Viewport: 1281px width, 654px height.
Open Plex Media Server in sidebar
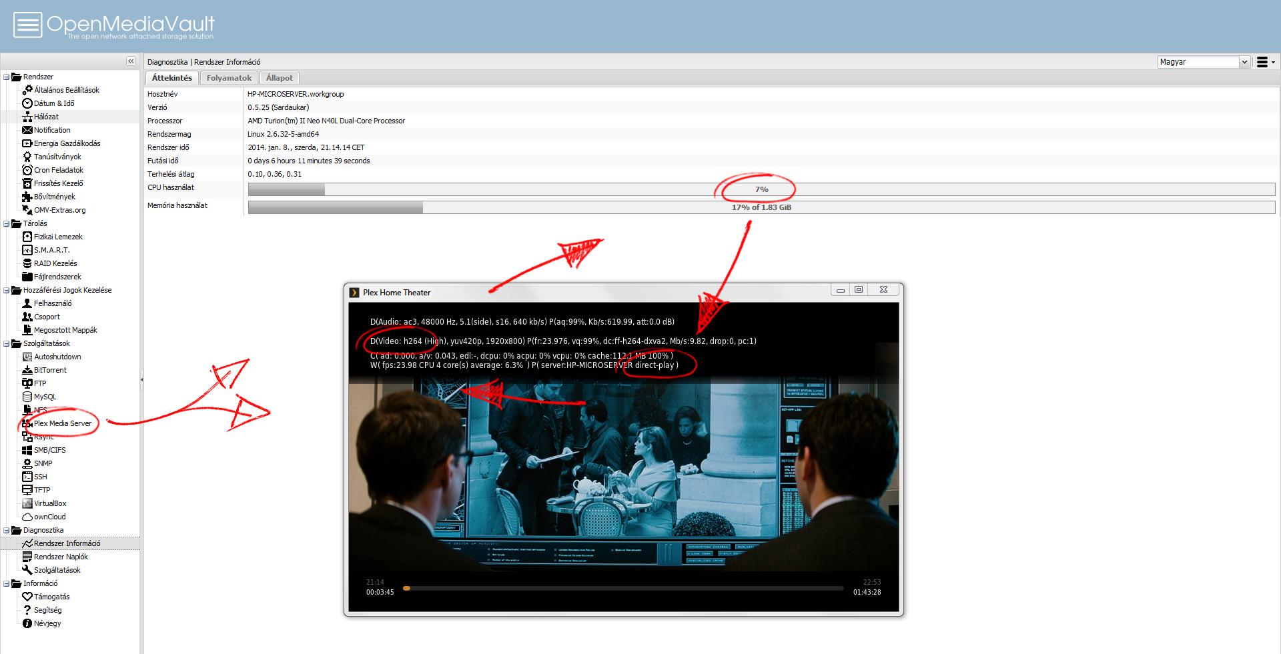[x=63, y=423]
